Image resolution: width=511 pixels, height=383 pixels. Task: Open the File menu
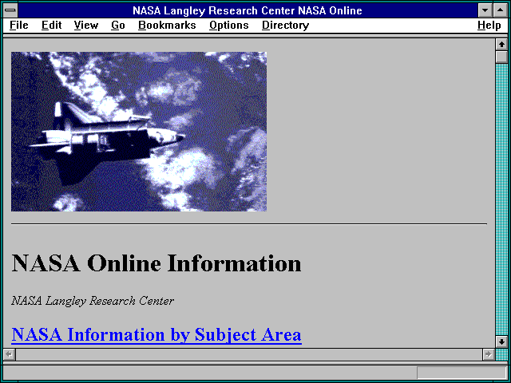[19, 25]
